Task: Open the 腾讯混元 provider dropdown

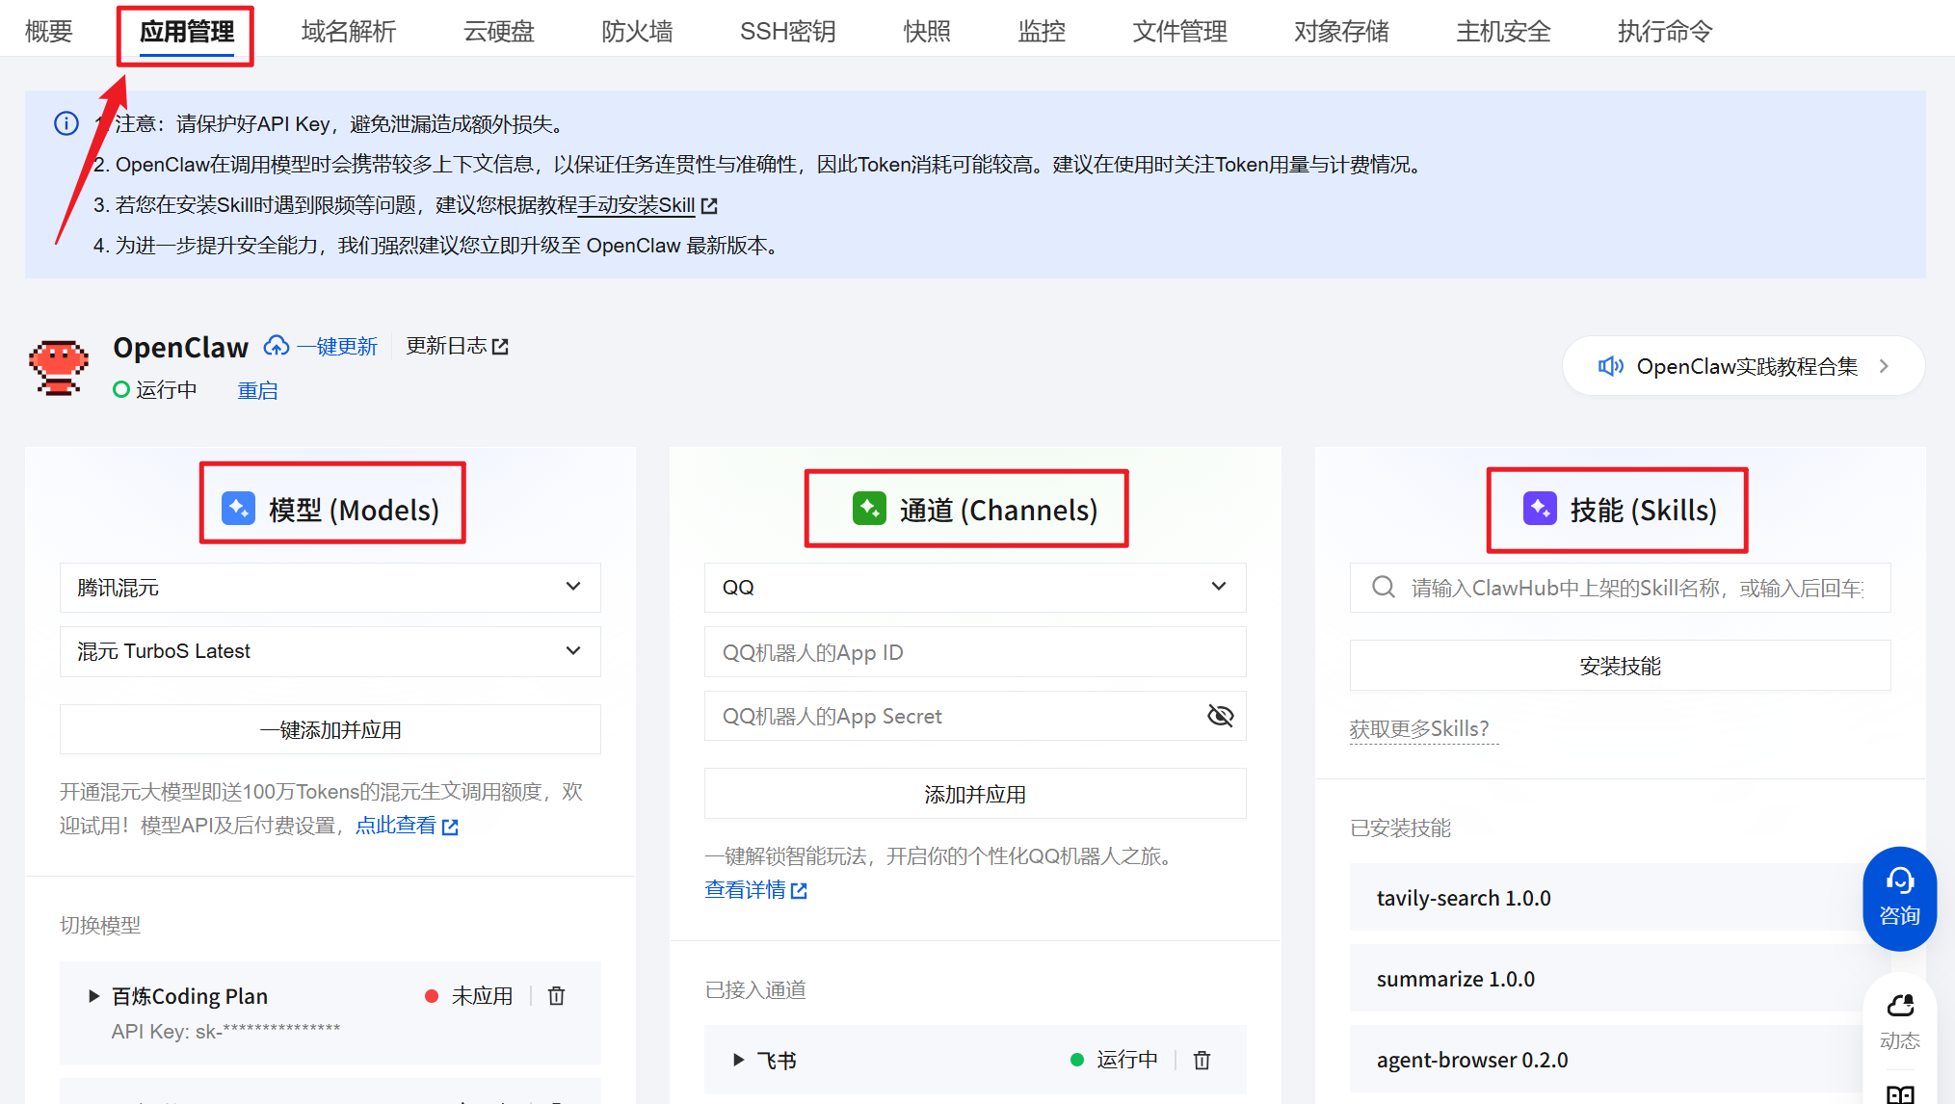Action: click(330, 588)
